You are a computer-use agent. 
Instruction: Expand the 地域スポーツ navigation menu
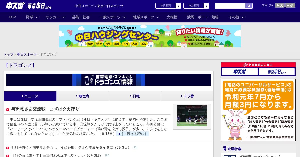tap(146, 17)
